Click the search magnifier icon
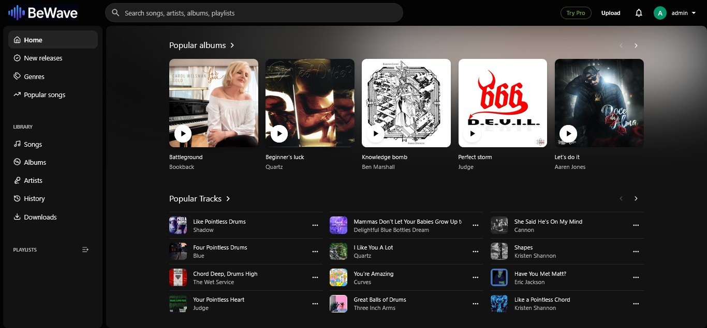707x328 pixels. [116, 13]
